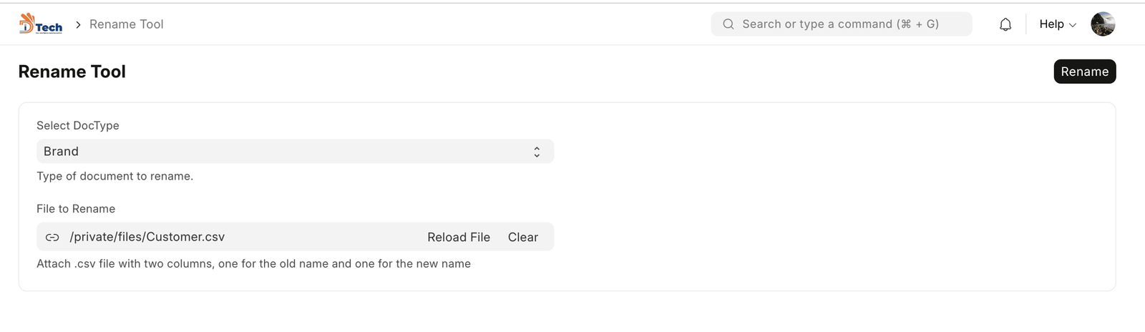Open the Help menu
This screenshot has height=332, width=1145.
click(1051, 24)
